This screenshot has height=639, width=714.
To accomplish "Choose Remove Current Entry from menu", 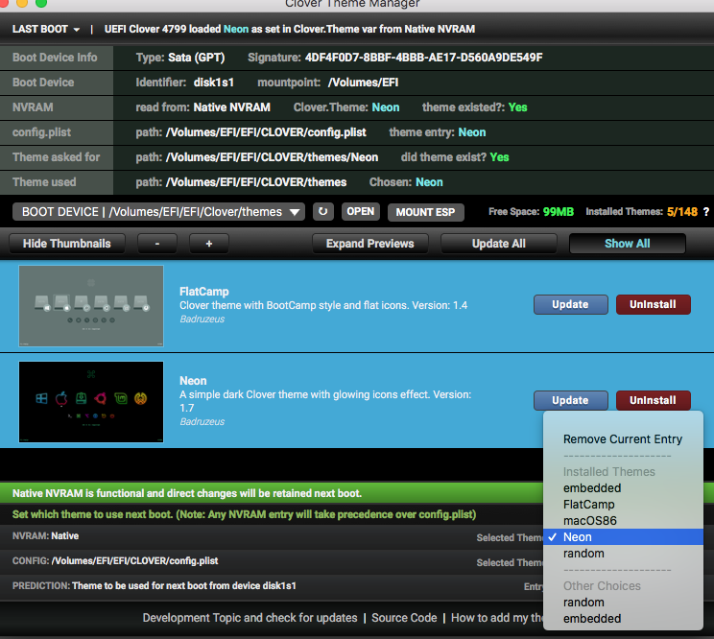I will (x=623, y=439).
